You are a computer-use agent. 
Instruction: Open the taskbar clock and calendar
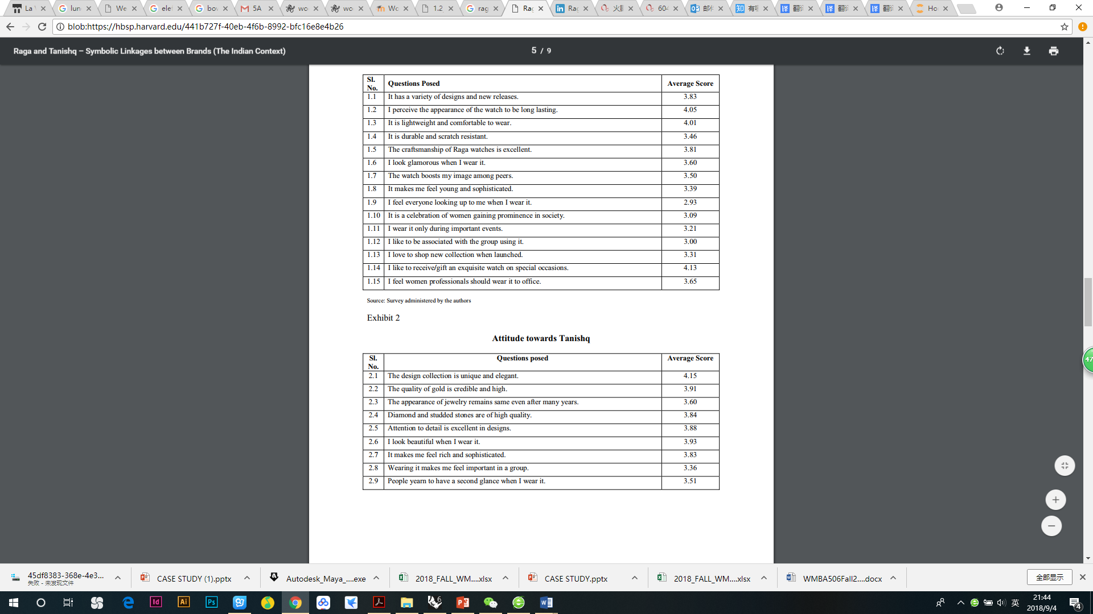coord(1042,603)
